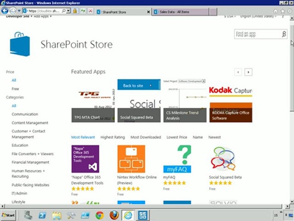Click the security lock icon
The image size is (294, 221).
click(75, 11)
